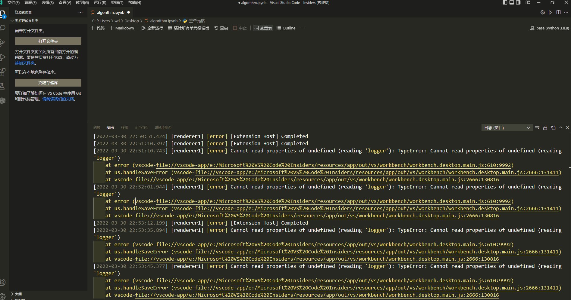The height and width of the screenshot is (300, 571).
Task: Open the 运行(R) menu
Action: click(x=100, y=2)
